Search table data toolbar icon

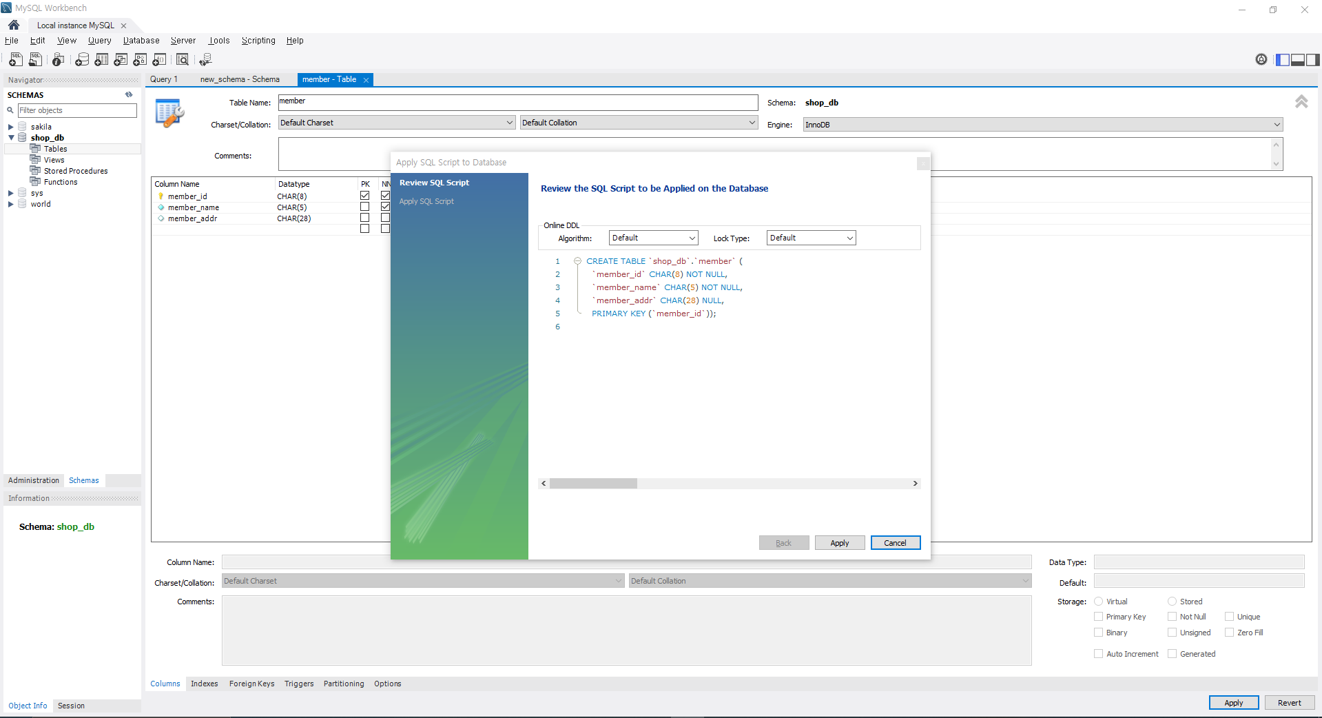pos(183,60)
